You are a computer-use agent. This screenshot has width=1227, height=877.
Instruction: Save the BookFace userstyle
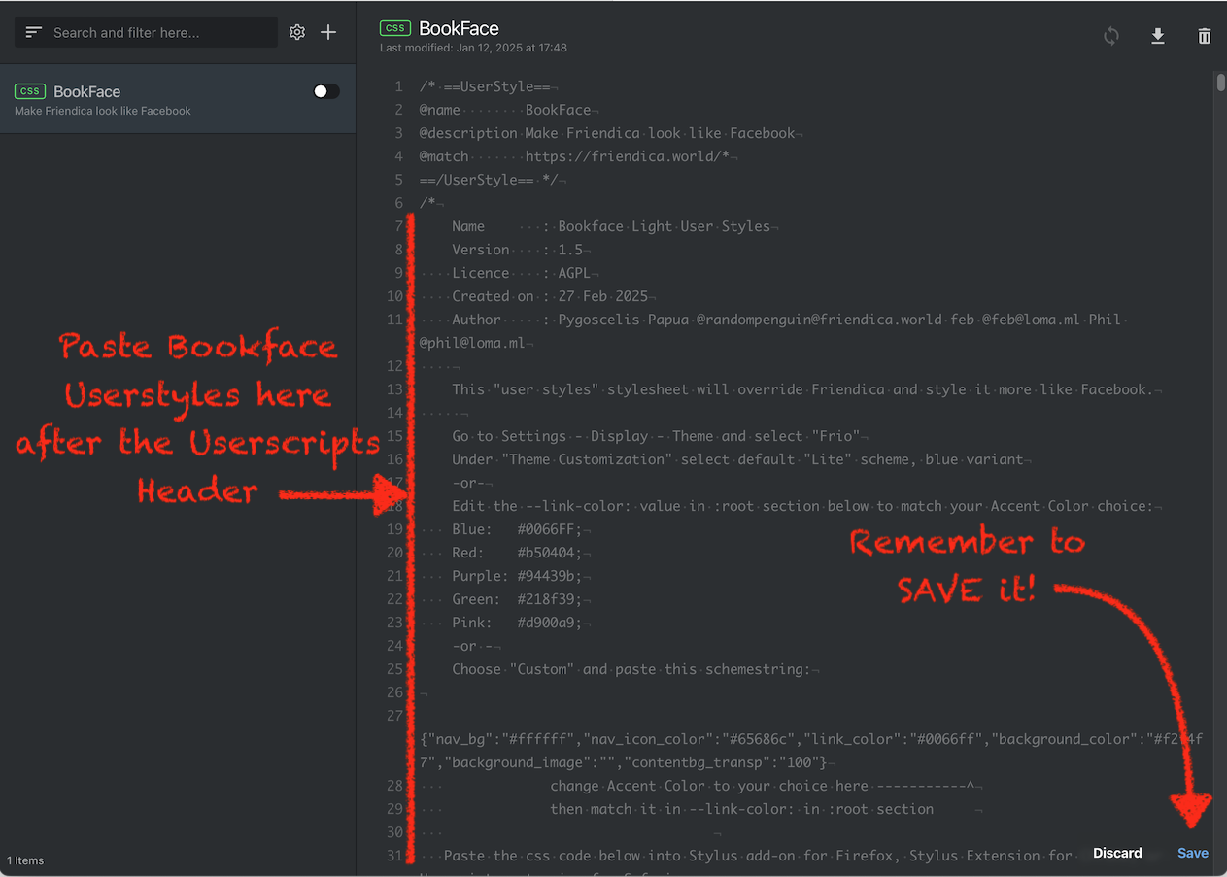pyautogui.click(x=1193, y=853)
